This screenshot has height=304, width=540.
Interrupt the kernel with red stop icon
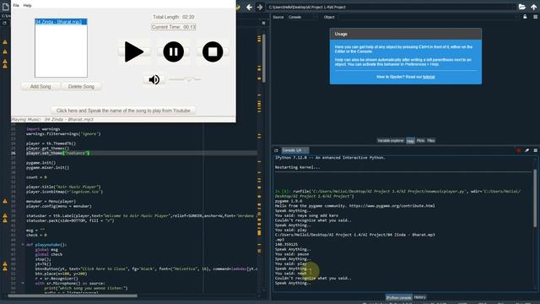(x=519, y=150)
